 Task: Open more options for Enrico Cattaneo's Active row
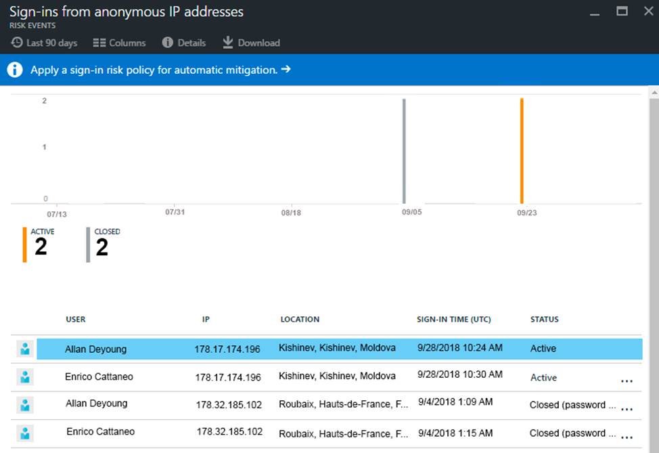point(627,381)
